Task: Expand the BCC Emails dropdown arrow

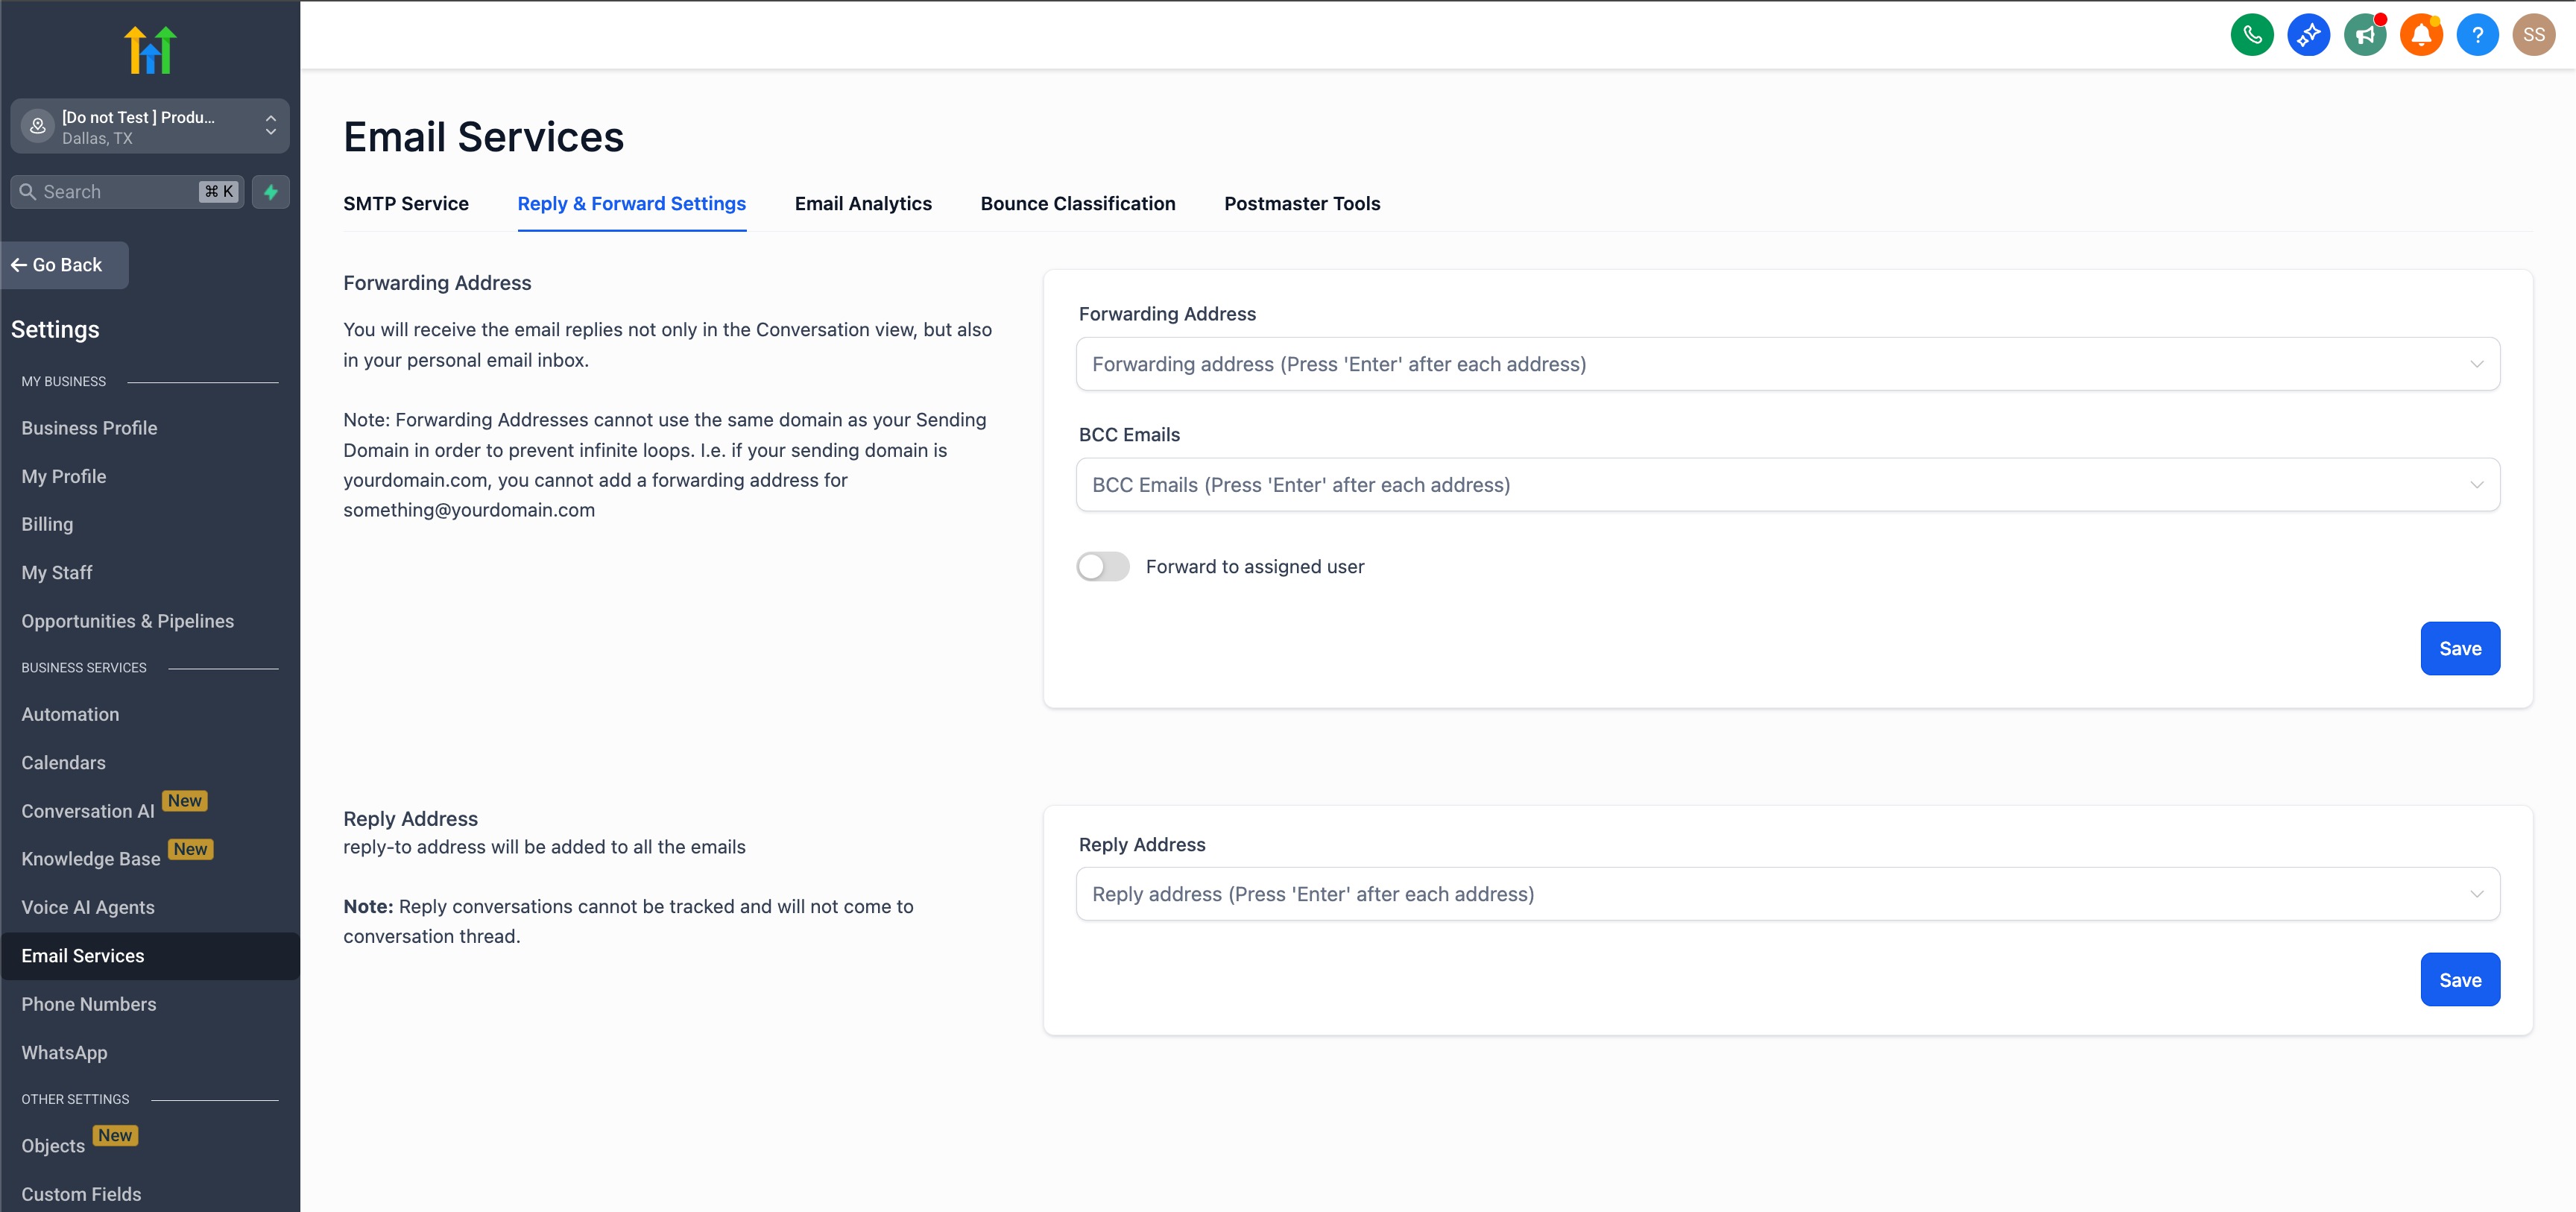Action: pyautogui.click(x=2476, y=485)
